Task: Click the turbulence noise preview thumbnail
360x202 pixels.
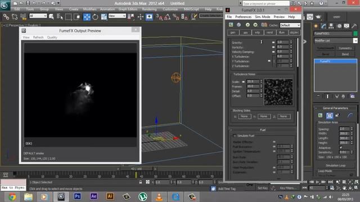Action: (278, 92)
